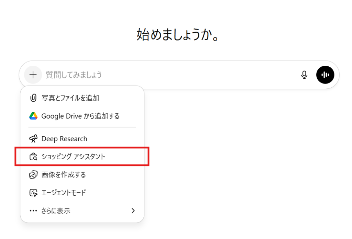The height and width of the screenshot is (239, 352).
Task: Click the Deep Research telescope icon
Action: pyautogui.click(x=33, y=139)
